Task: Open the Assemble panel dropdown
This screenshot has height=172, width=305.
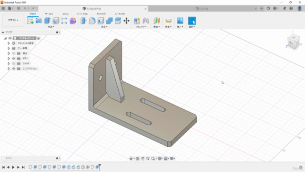Action: 141,27
